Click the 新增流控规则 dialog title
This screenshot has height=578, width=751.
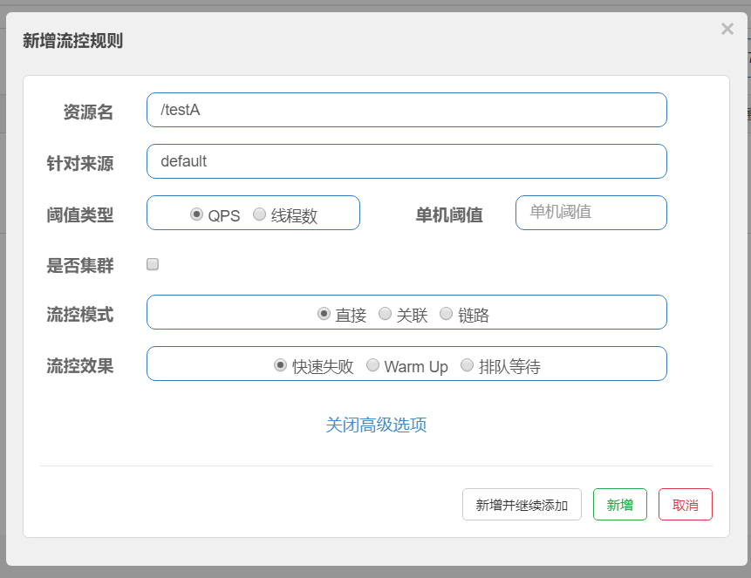pyautogui.click(x=72, y=41)
